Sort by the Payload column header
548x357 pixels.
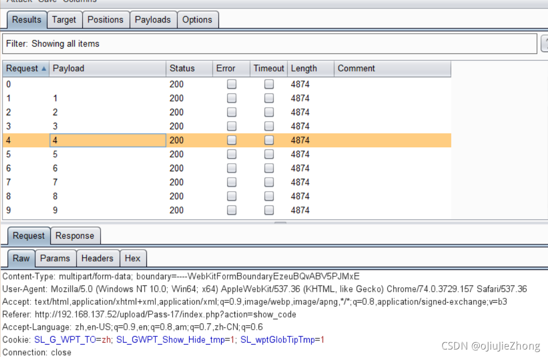[x=108, y=68]
